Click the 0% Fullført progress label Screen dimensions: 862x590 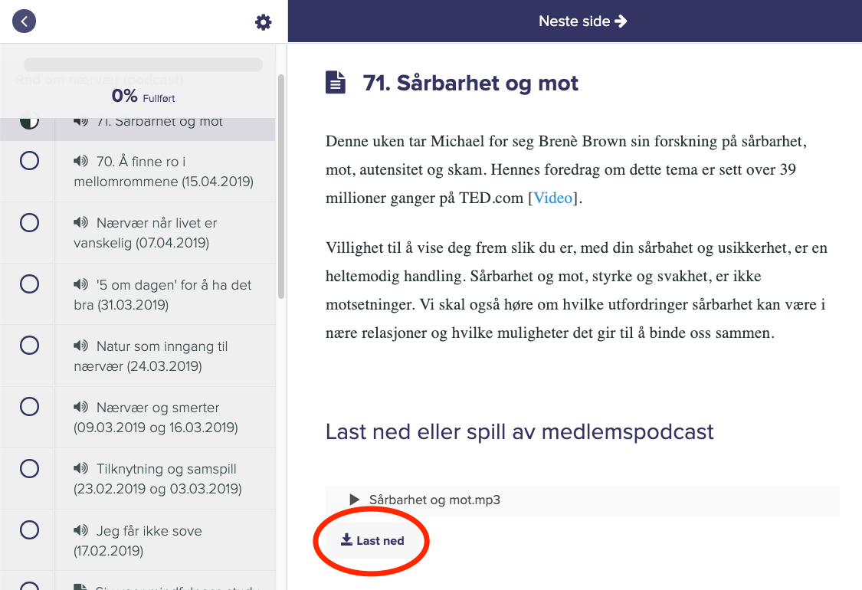143,97
